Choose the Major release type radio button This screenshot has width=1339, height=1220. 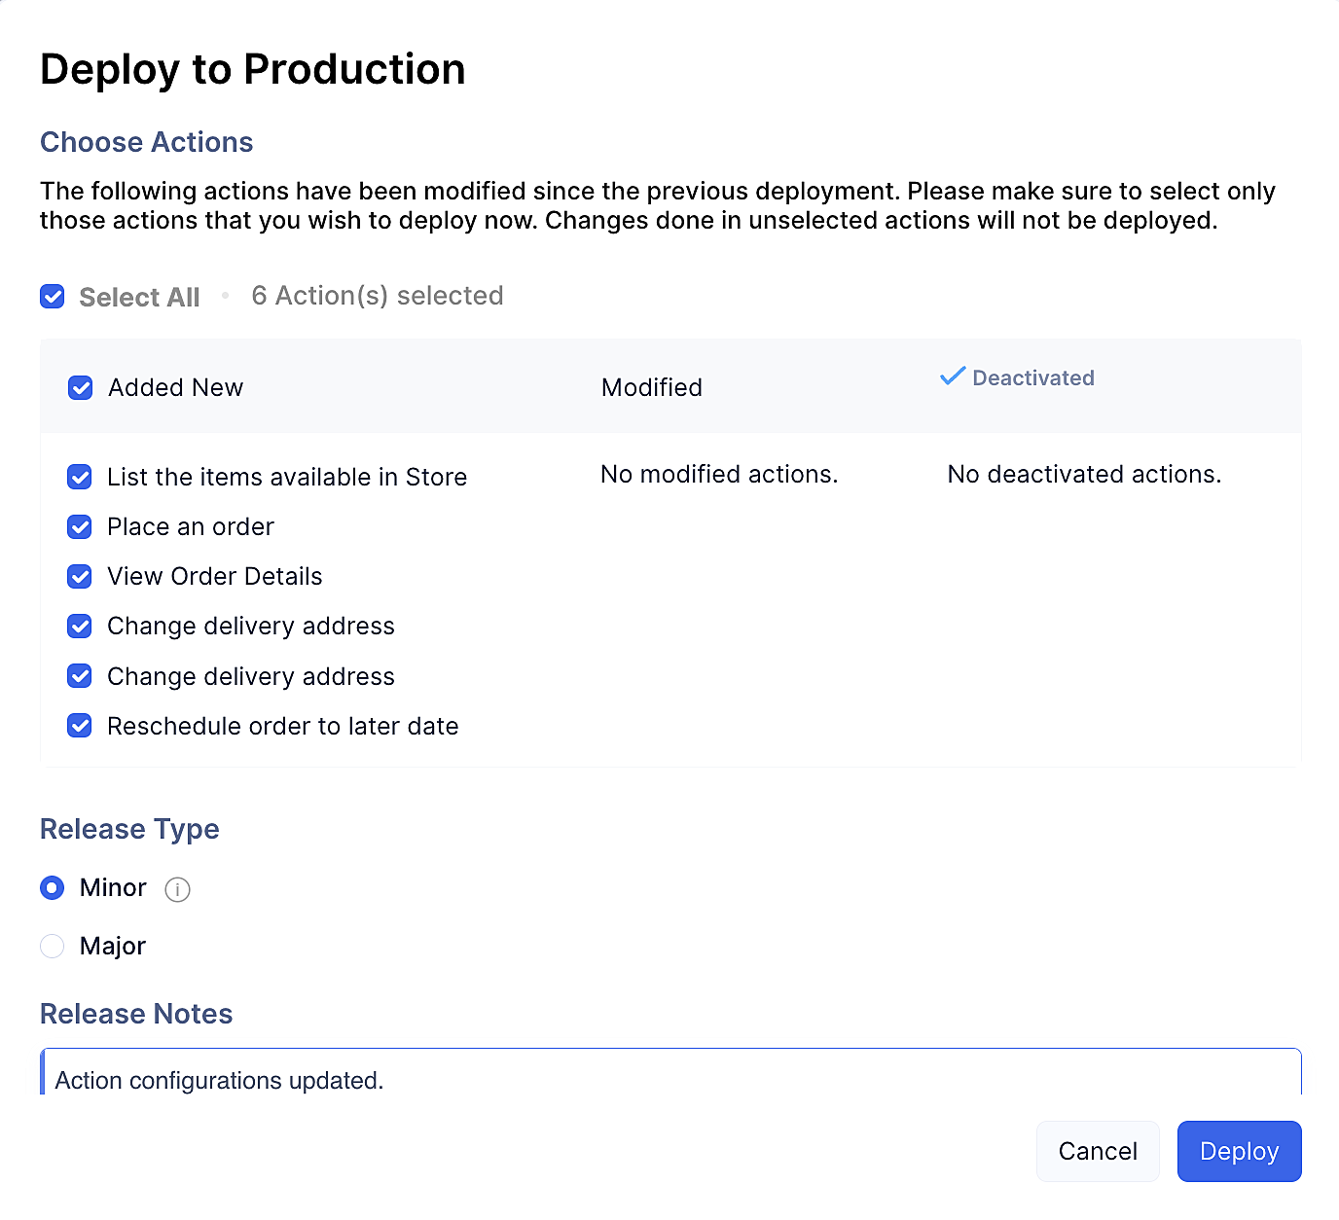[x=53, y=946]
